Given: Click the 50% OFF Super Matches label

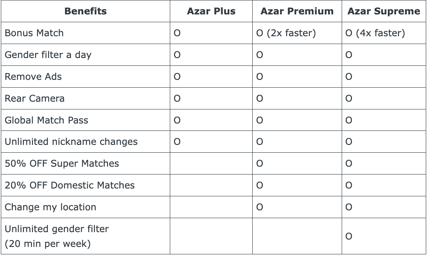Looking at the screenshot, I should [x=62, y=163].
